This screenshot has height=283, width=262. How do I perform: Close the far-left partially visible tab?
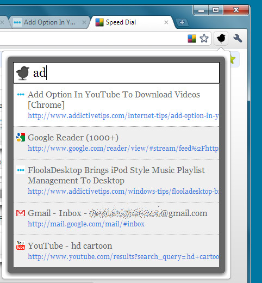tap(2, 22)
